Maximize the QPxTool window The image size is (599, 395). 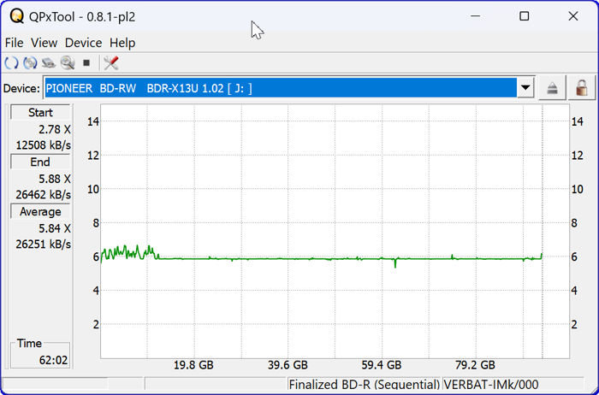525,16
